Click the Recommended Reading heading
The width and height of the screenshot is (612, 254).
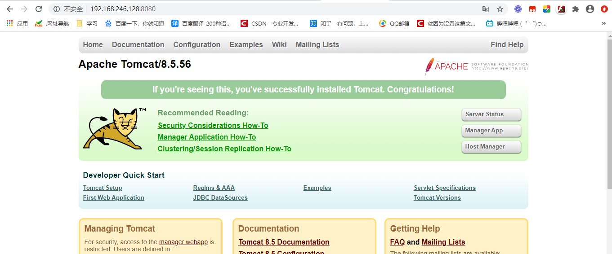(x=203, y=113)
